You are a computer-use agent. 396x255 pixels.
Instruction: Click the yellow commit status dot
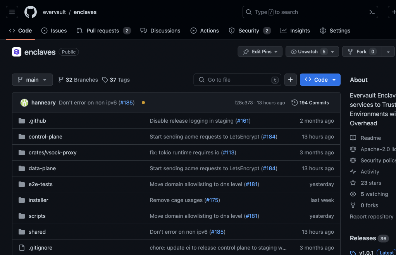pos(143,103)
